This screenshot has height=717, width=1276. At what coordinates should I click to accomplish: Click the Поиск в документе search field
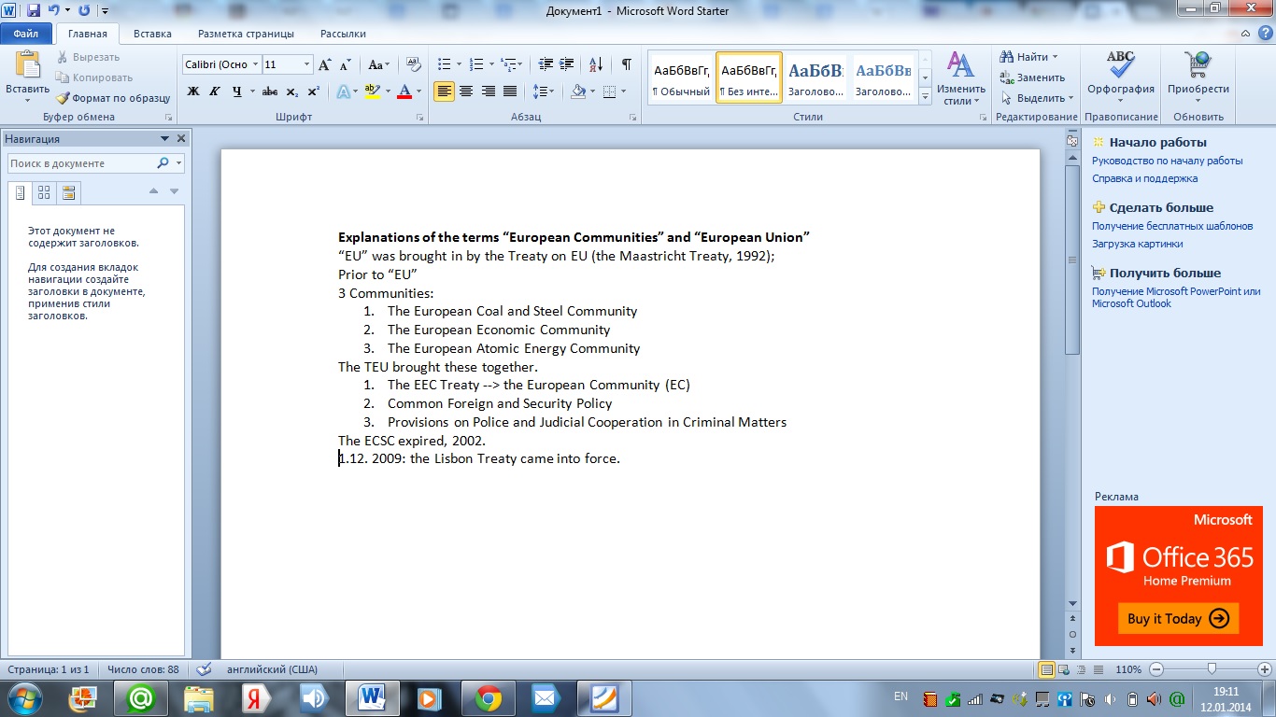82,163
